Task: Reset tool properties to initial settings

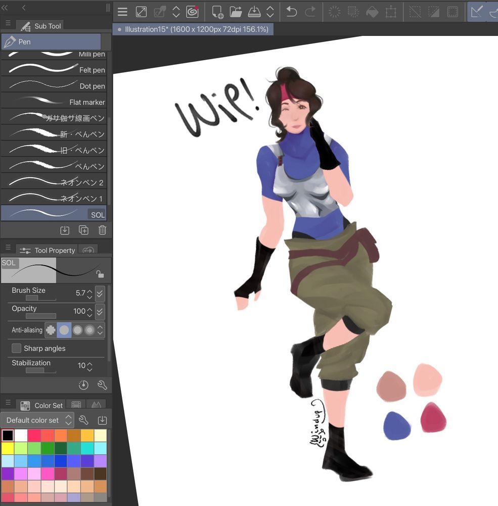Action: coord(83,385)
